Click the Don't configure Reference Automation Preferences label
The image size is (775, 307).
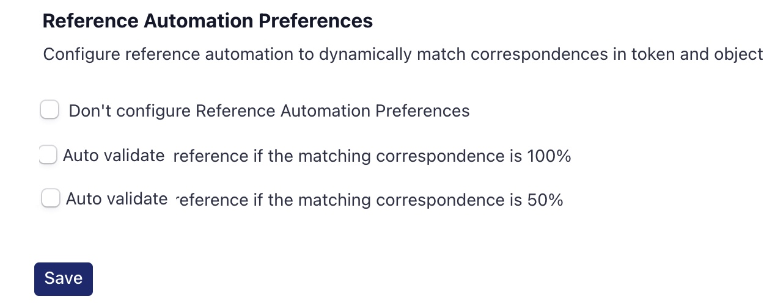[x=269, y=111]
